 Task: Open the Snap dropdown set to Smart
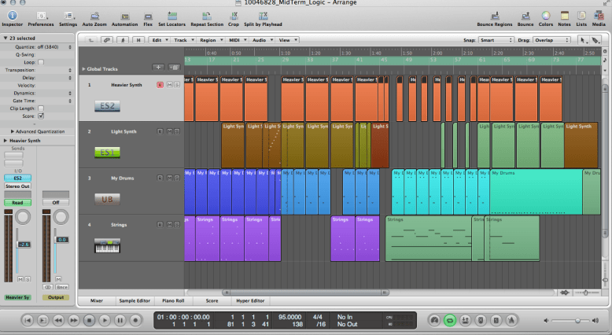[x=497, y=39]
